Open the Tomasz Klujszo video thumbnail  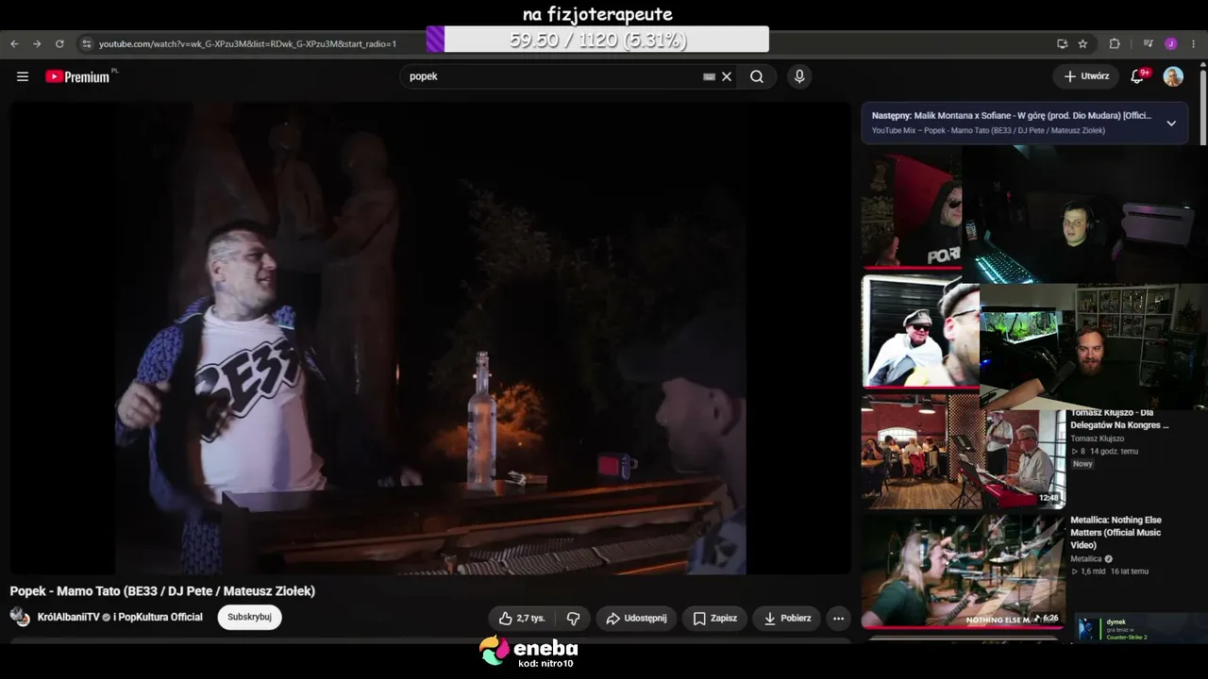pos(963,451)
